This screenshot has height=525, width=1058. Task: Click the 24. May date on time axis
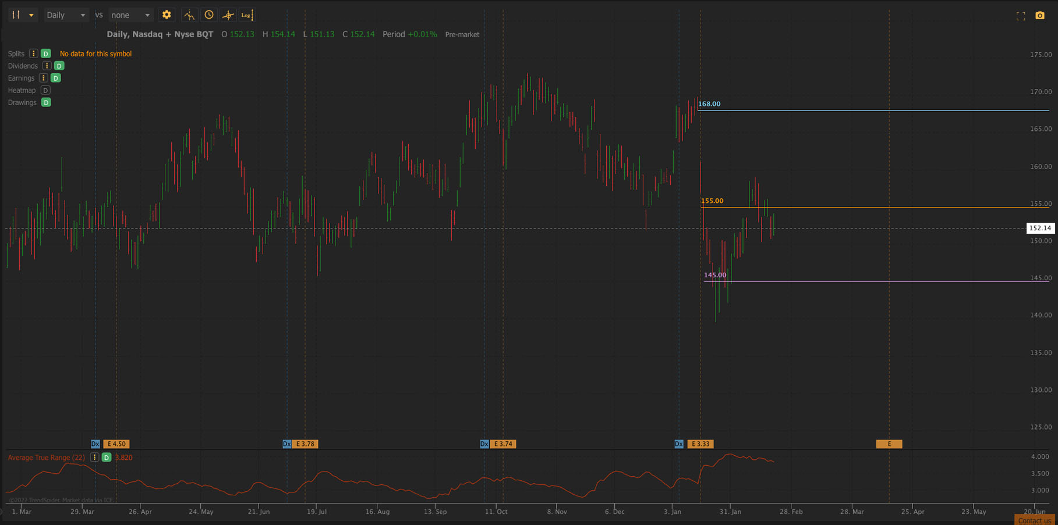(201, 512)
